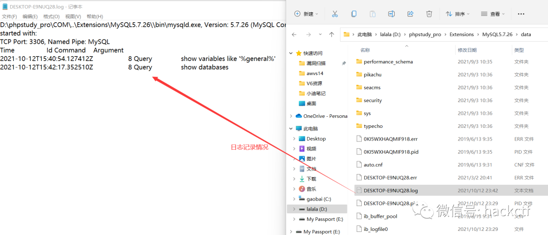Click the Forward navigation arrow

309,35
